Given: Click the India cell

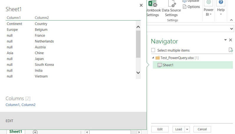Looking at the screenshot, I should point(39,70).
